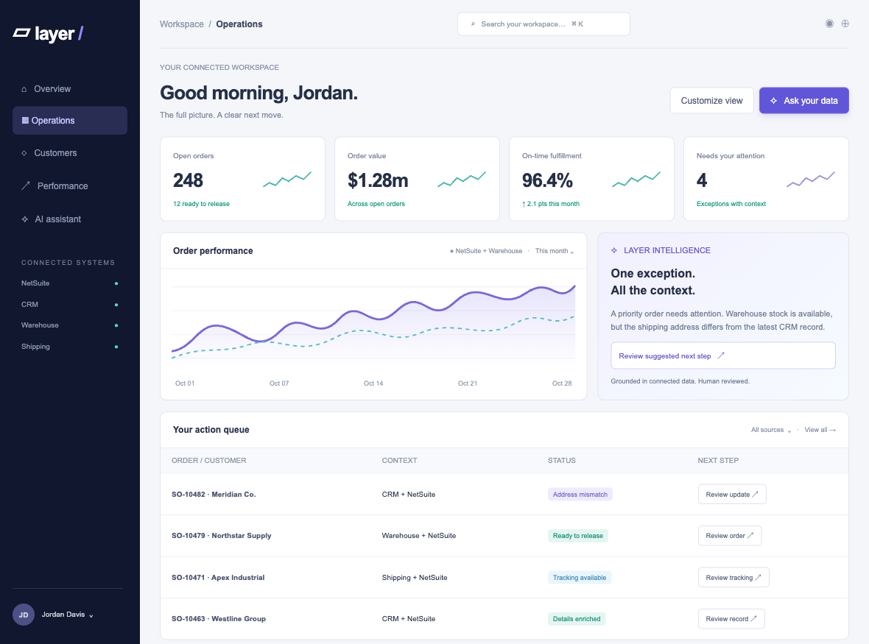Click the 12 ready to release text
The width and height of the screenshot is (869, 644).
click(x=201, y=204)
